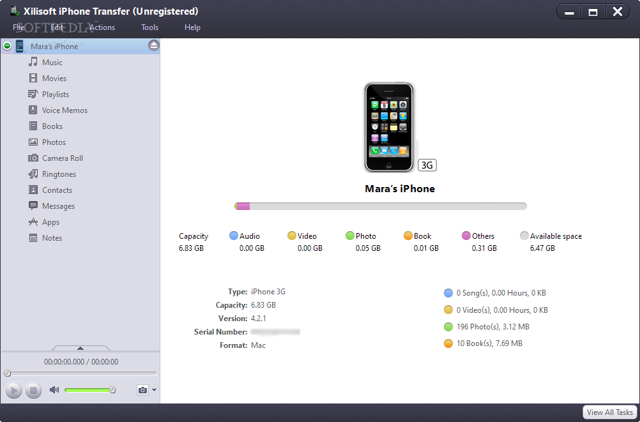
Task: Select the Photos picture icon
Action: coord(33,142)
